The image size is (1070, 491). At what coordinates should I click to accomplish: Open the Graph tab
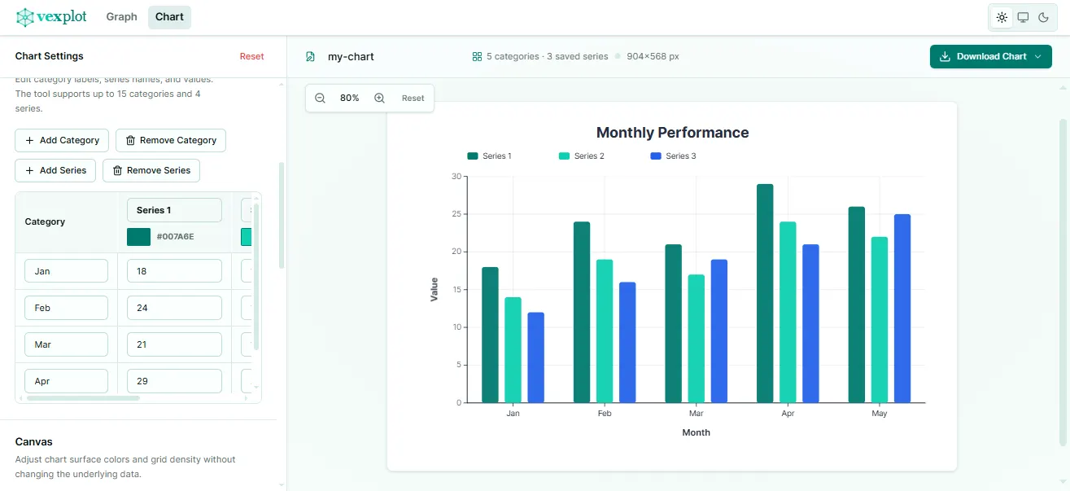point(121,17)
